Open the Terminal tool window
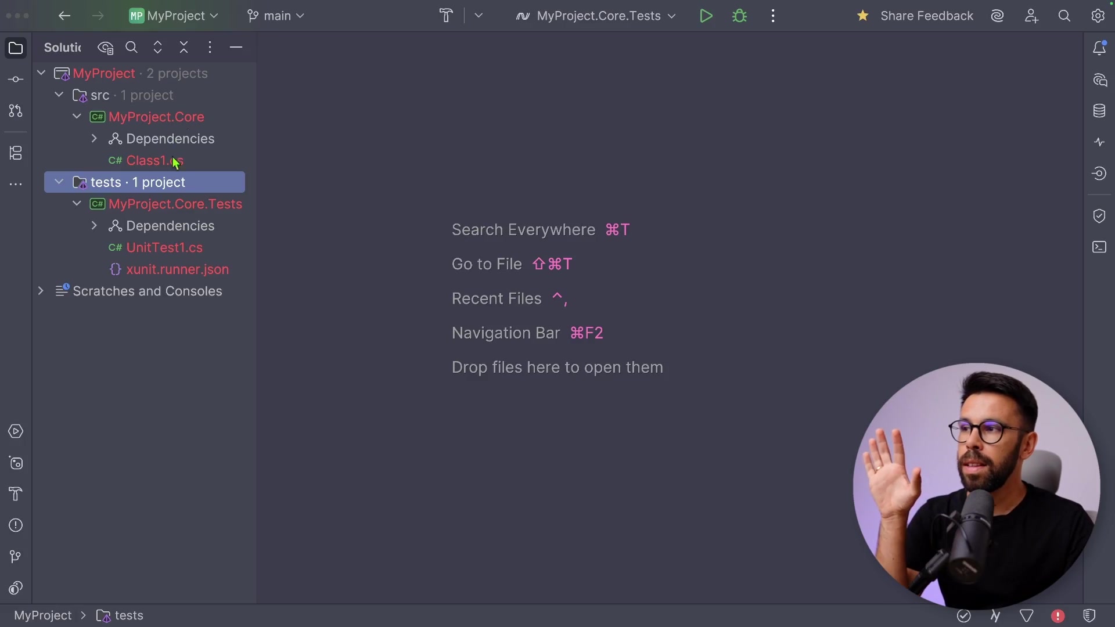 pos(1099,247)
